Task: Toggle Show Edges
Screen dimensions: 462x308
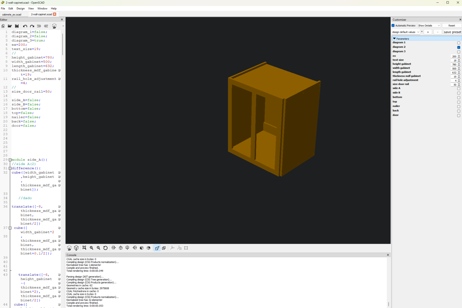Action: click(186, 248)
